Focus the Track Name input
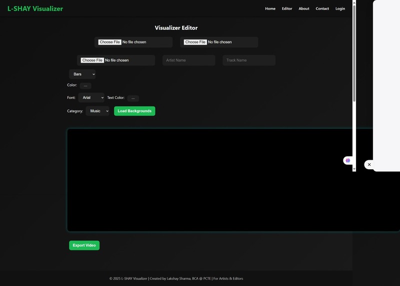The width and height of the screenshot is (400, 286). pos(249,60)
